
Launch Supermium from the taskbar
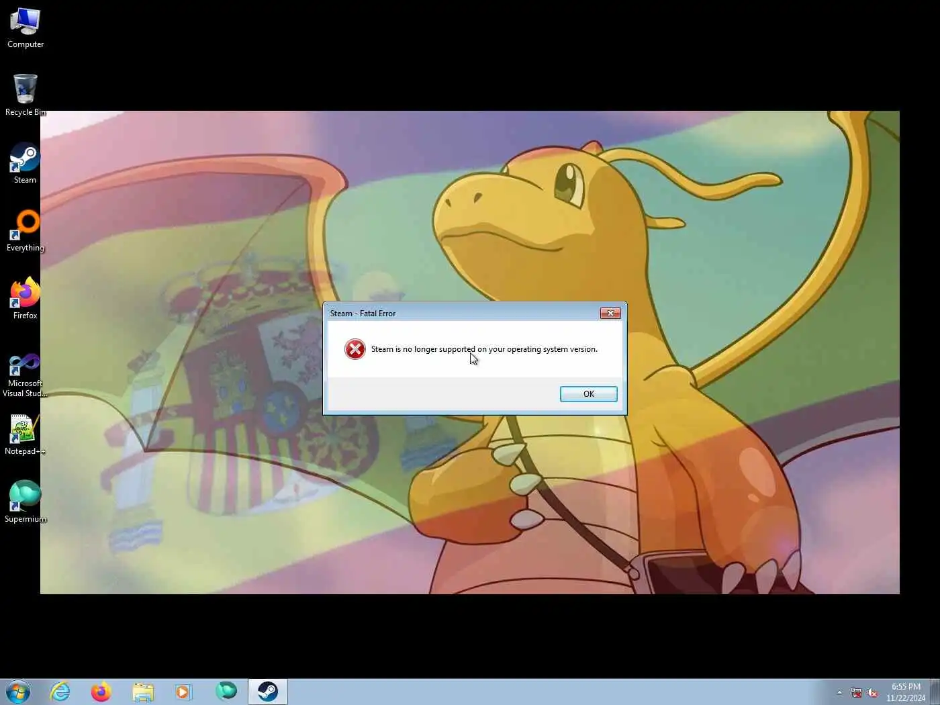point(226,692)
